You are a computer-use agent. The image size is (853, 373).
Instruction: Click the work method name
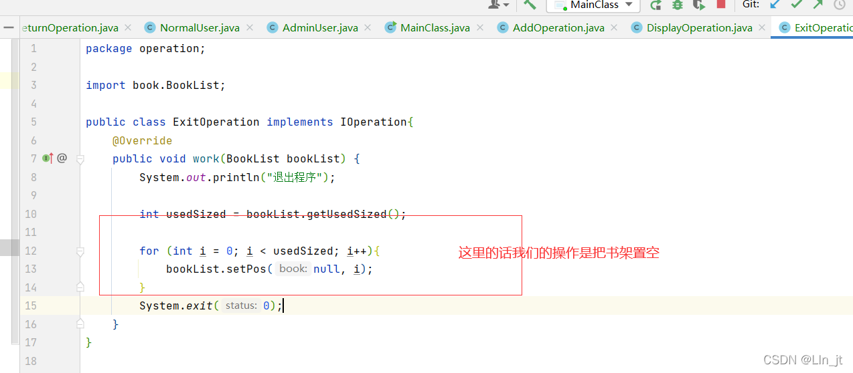click(x=206, y=158)
